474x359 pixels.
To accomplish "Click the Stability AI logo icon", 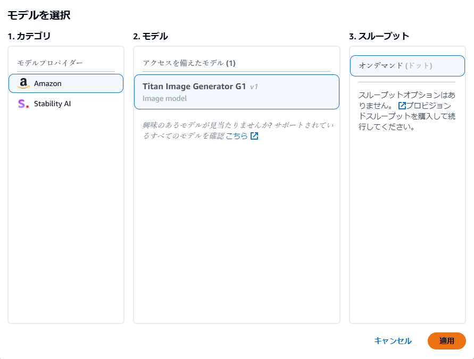I will 22,104.
